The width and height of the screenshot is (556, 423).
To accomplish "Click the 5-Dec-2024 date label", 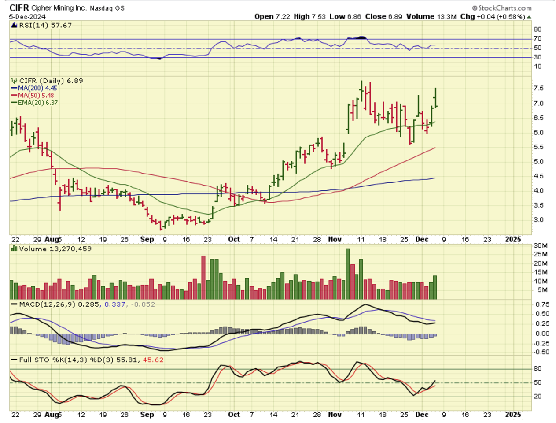I will click(x=28, y=17).
